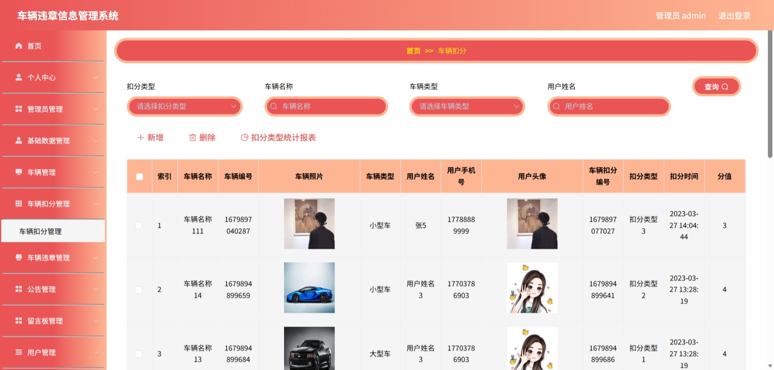The image size is (774, 370).
Task: Open the 用户管理 sidebar menu
Action: (x=53, y=352)
